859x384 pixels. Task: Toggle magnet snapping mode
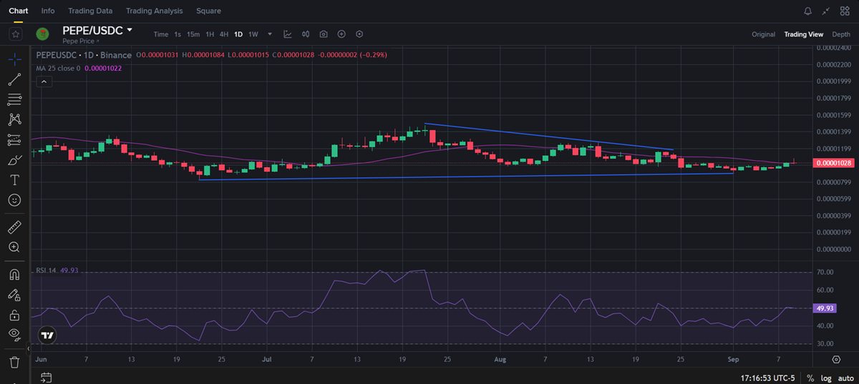(14, 274)
